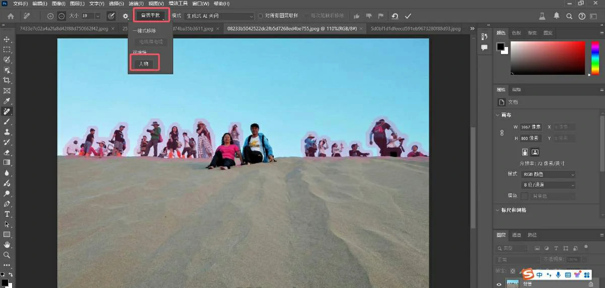Screen dimensions: 605x288
Task: Select the Dodge tool
Action: (7, 193)
